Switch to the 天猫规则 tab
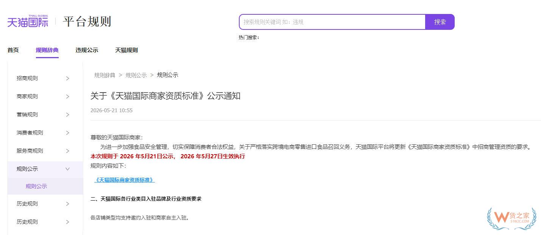Image resolution: width=541 pixels, height=235 pixels. [126, 50]
